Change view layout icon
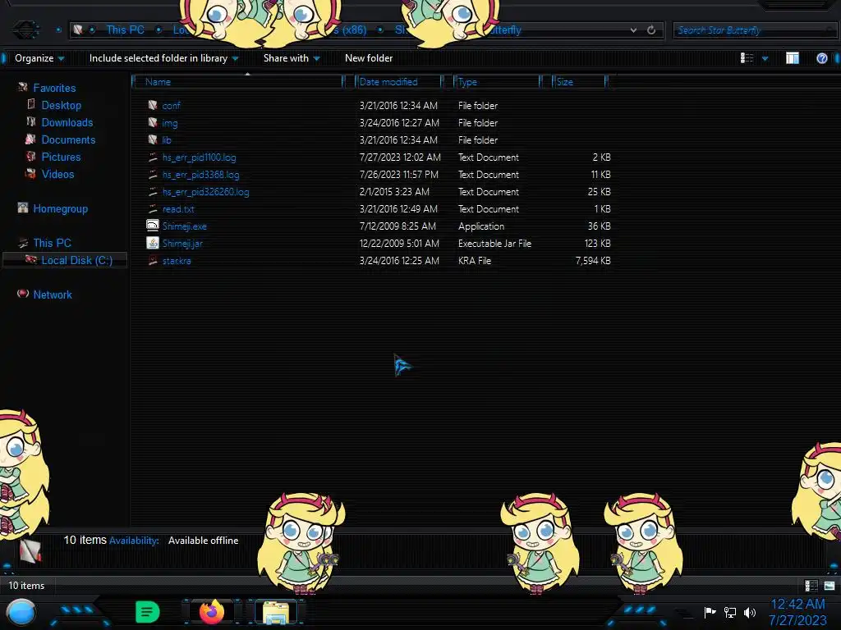Image resolution: width=841 pixels, height=630 pixels. click(x=747, y=58)
